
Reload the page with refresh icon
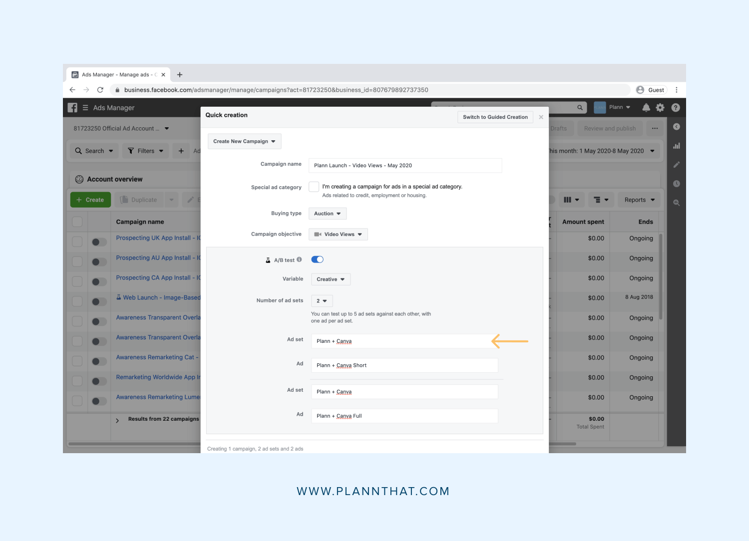coord(100,90)
